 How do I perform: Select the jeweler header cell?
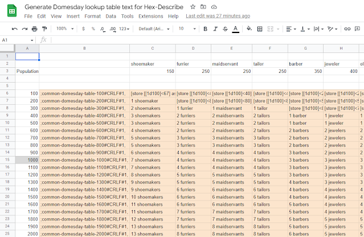341,64
